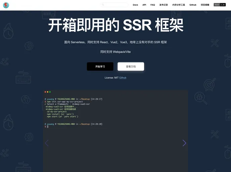Show previous carousel slide with left arrow

47,143
